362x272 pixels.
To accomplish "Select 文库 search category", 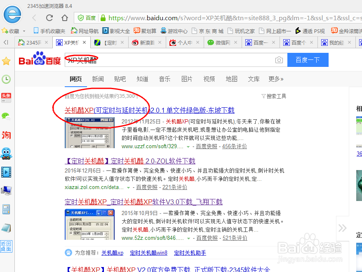I will [254, 79].
